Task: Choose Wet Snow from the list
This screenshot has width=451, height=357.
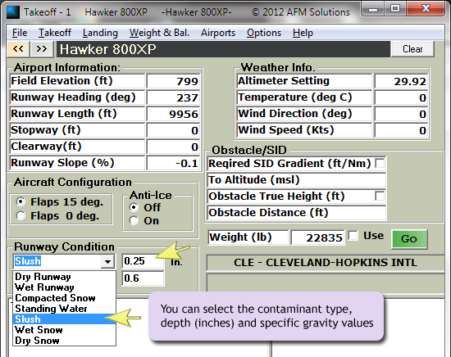Action: (65, 330)
